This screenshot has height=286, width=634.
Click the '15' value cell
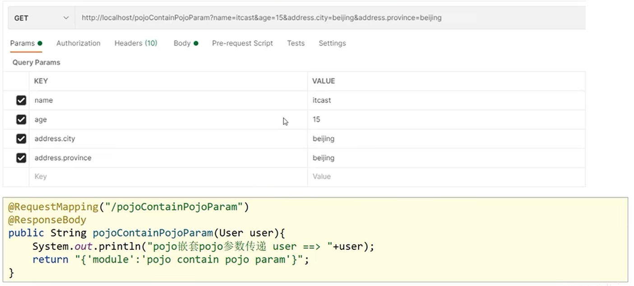point(446,120)
